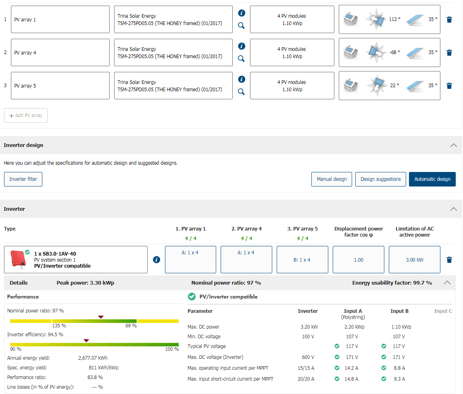Delete PV array 1 with trash icon
Image resolution: width=463 pixels, height=394 pixels.
[449, 19]
